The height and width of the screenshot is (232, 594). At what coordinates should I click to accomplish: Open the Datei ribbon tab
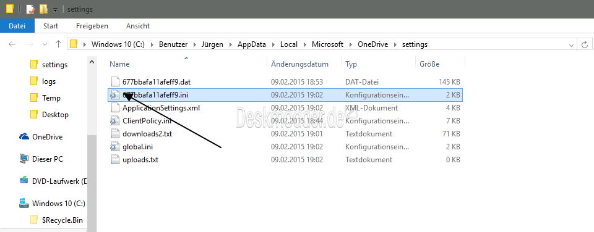tap(17, 26)
